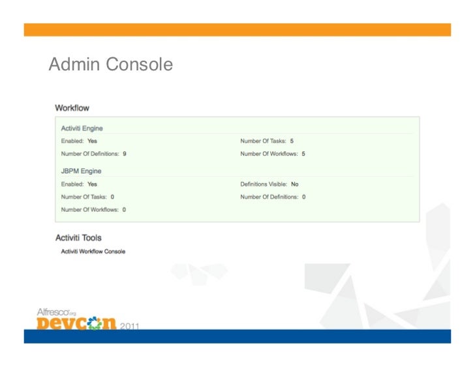Click Activiti Engine's Enabled: Yes value

tap(92, 141)
